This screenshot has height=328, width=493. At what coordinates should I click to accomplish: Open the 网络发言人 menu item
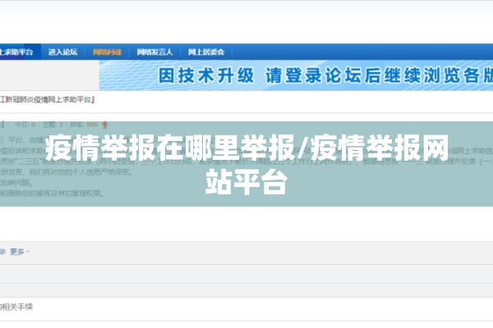pyautogui.click(x=154, y=52)
